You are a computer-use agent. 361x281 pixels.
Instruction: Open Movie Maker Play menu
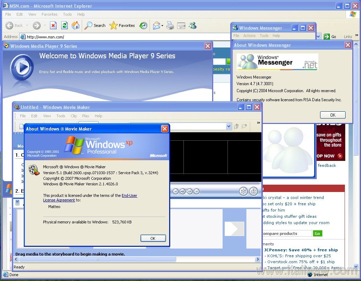coord(85,116)
